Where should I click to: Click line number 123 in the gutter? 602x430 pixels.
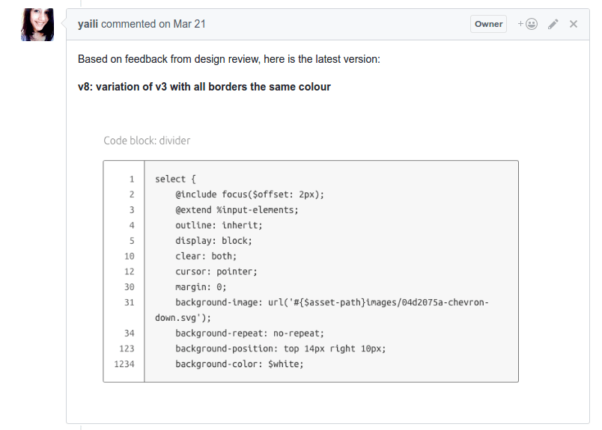click(127, 348)
